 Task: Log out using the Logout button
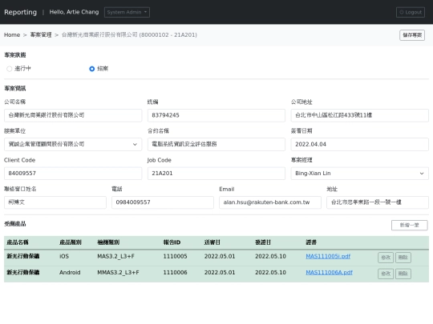pyautogui.click(x=411, y=12)
